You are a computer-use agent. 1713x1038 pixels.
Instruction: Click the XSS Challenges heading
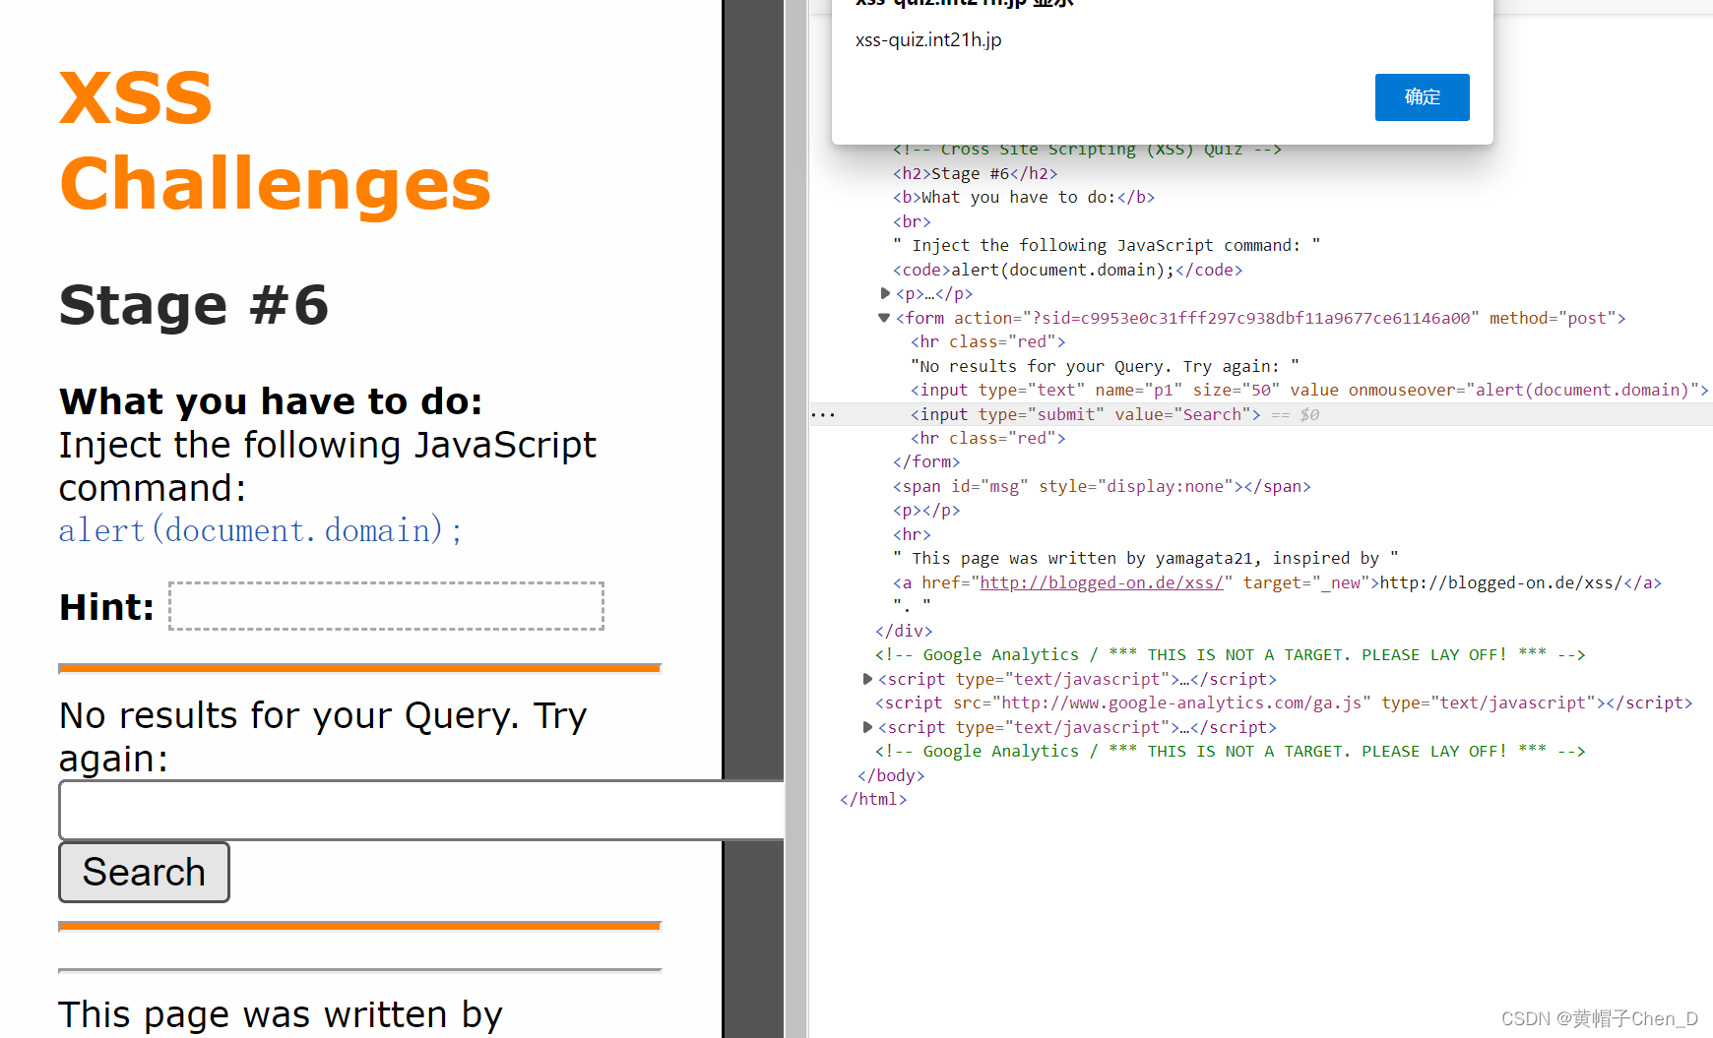tap(275, 141)
